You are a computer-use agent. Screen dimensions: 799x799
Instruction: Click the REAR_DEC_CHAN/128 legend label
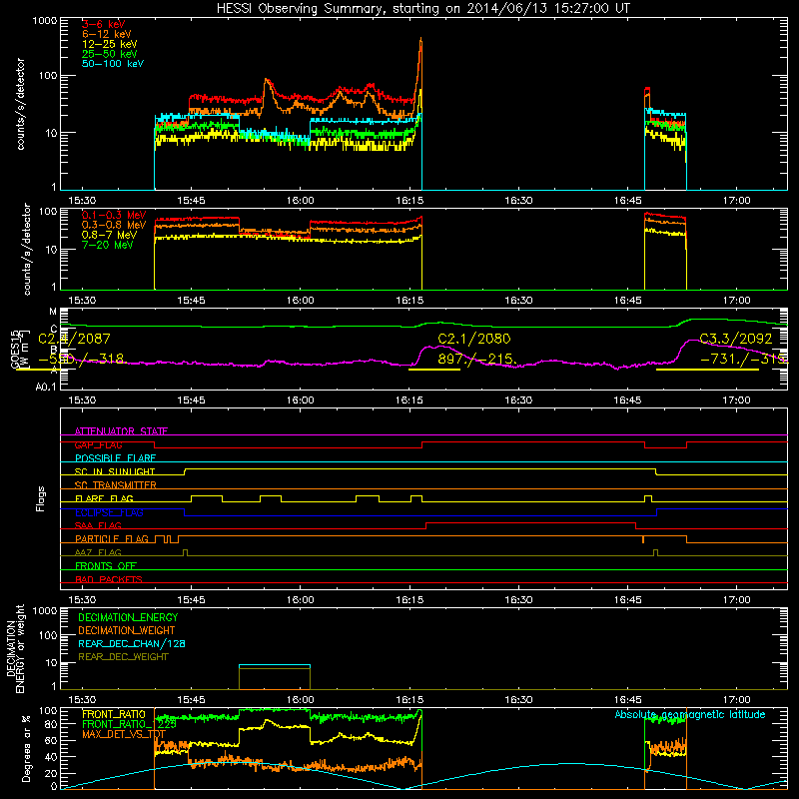pyautogui.click(x=132, y=643)
